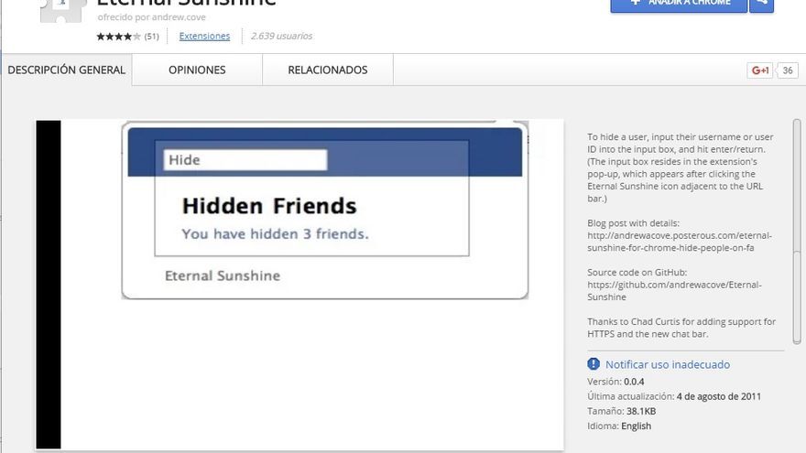Viewport: 806px width, 453px height.
Task: Click the "Versión: 0.0.4" text
Action: coord(615,382)
